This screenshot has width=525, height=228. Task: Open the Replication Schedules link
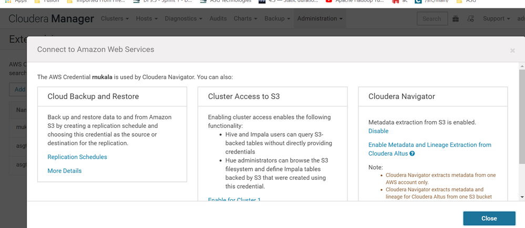(x=77, y=157)
